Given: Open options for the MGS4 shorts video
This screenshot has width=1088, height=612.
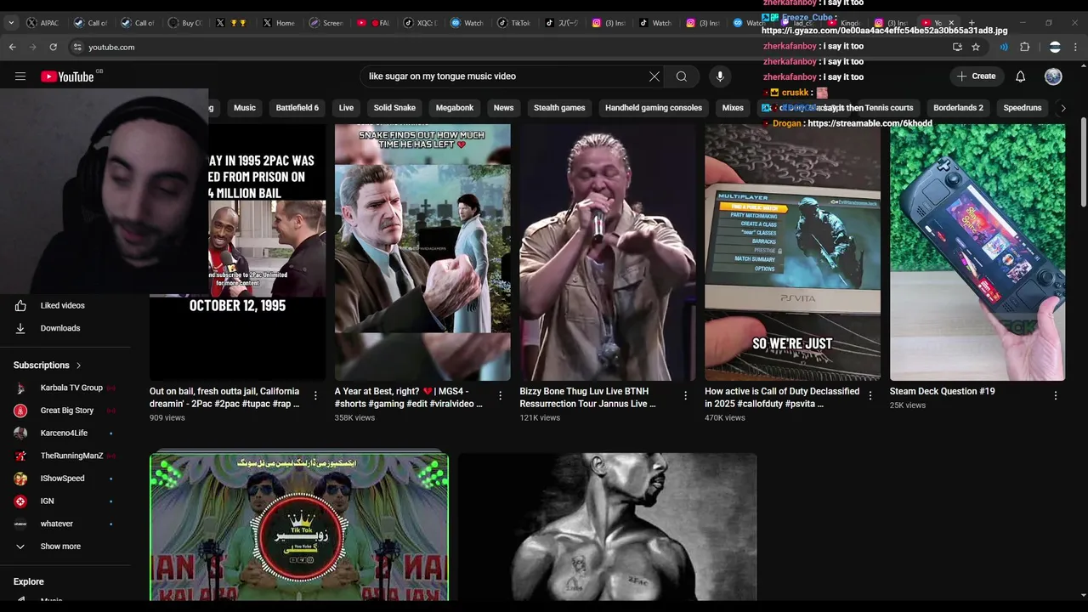Looking at the screenshot, I should (x=501, y=395).
